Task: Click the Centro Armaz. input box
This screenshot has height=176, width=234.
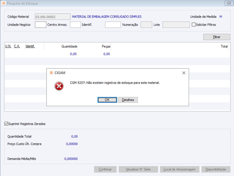Action: [x=75, y=25]
